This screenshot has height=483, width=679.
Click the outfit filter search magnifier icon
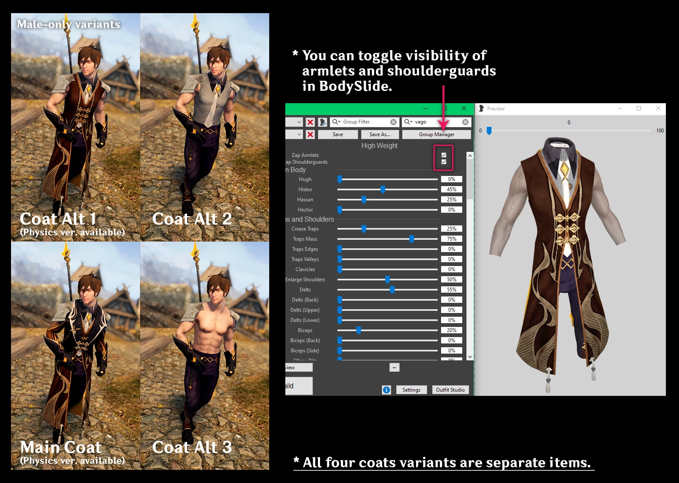[x=408, y=122]
